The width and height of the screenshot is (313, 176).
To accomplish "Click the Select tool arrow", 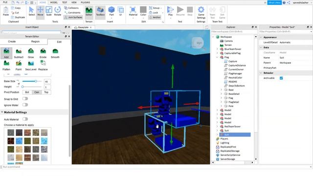I will (31, 11).
